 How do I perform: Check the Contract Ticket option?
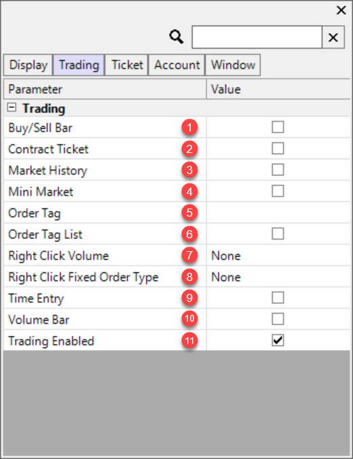pyautogui.click(x=277, y=148)
